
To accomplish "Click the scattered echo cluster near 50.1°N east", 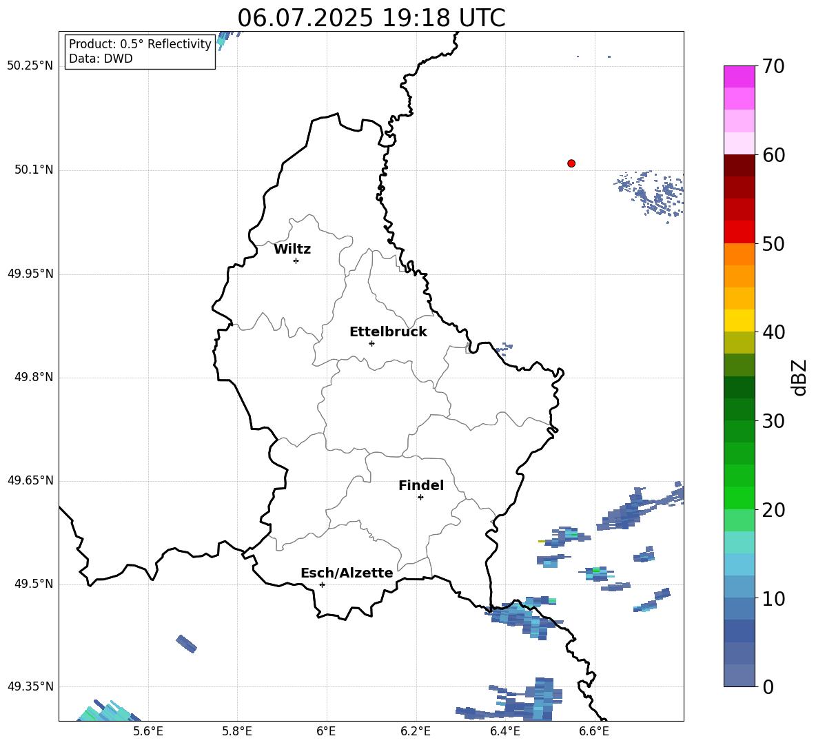I will tap(649, 195).
